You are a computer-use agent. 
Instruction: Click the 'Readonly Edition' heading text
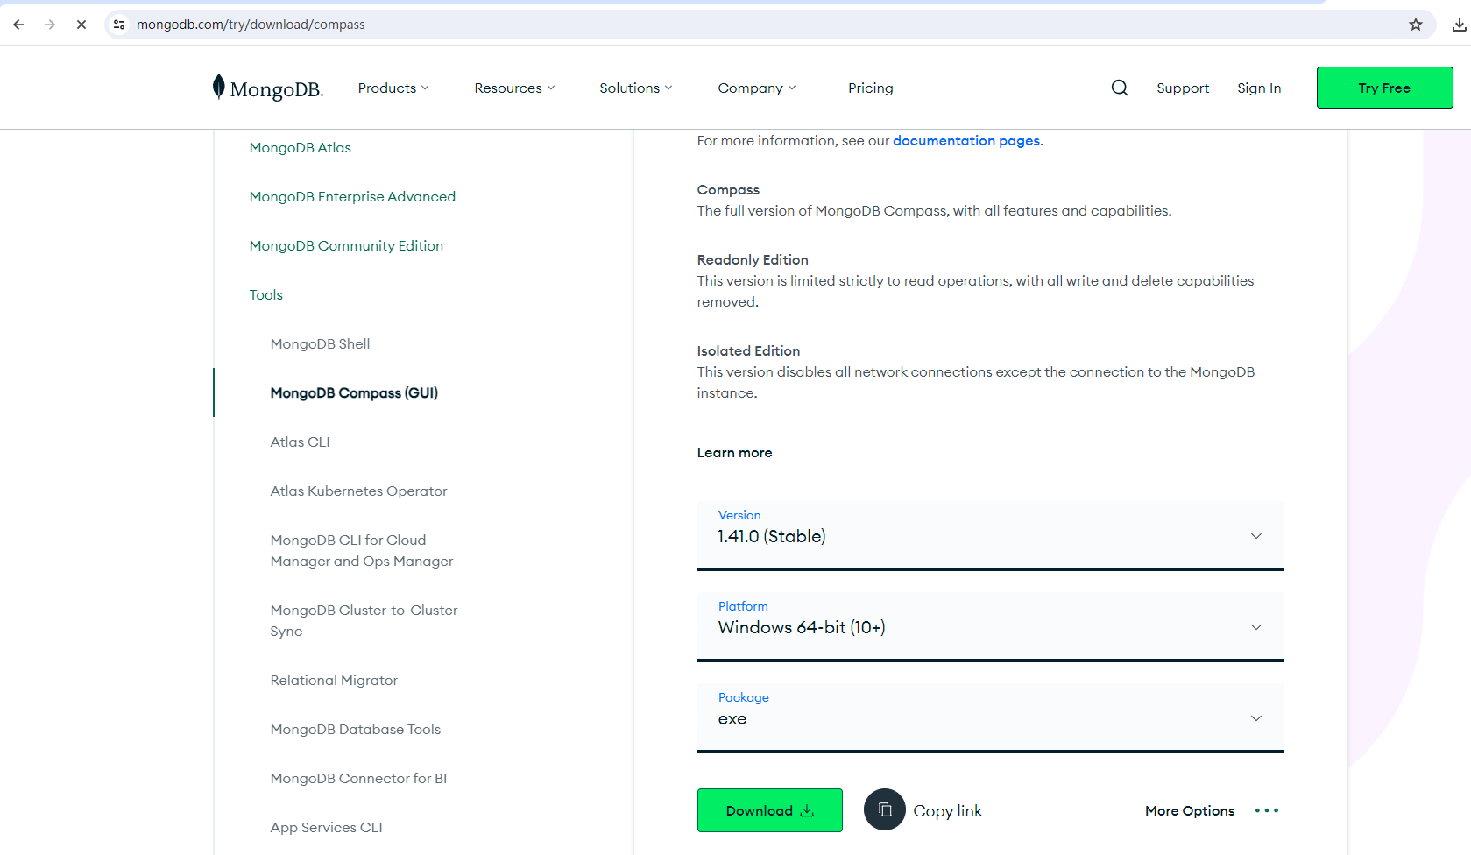click(x=753, y=259)
